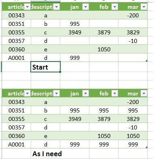157x159 pixels.
Task: Select the bottom table feb cell showing 1050
Action: click(104, 136)
